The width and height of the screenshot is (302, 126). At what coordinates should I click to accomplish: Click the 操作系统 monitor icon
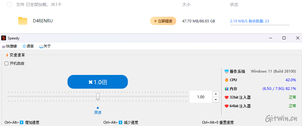click(x=226, y=71)
